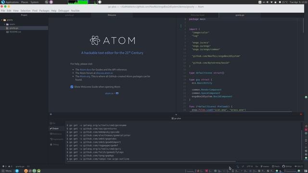Open the Debugger menu
The image size is (308, 173).
pos(64,11)
